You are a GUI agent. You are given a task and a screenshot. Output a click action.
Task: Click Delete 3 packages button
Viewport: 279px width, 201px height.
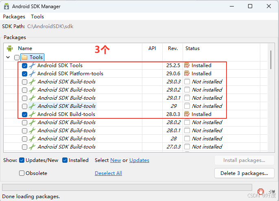244,173
